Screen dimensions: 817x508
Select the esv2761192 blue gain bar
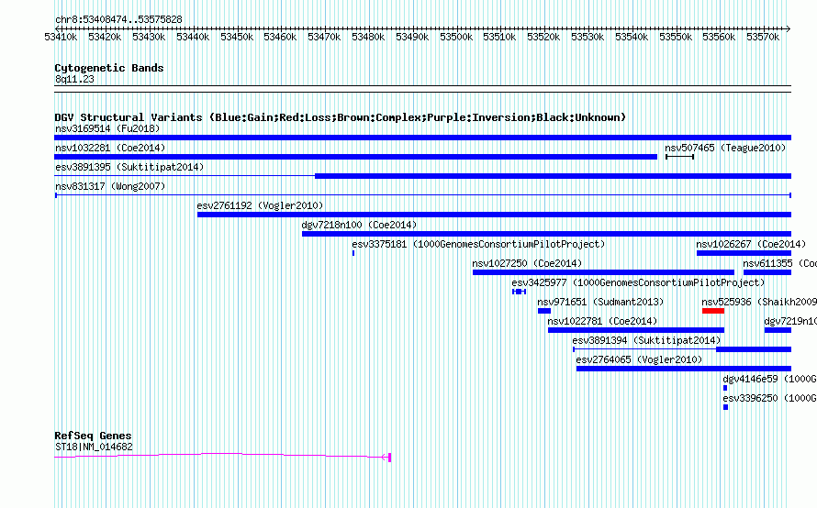[494, 215]
